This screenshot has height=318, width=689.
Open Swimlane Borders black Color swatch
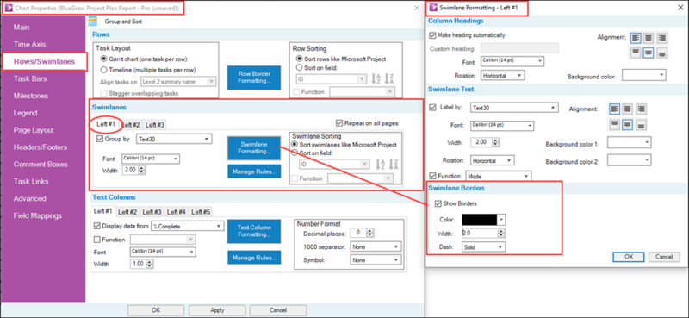[483, 219]
